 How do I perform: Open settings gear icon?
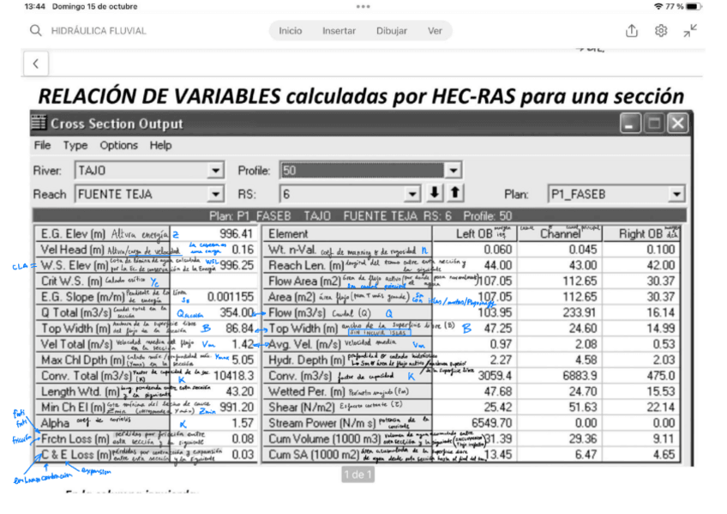661,31
